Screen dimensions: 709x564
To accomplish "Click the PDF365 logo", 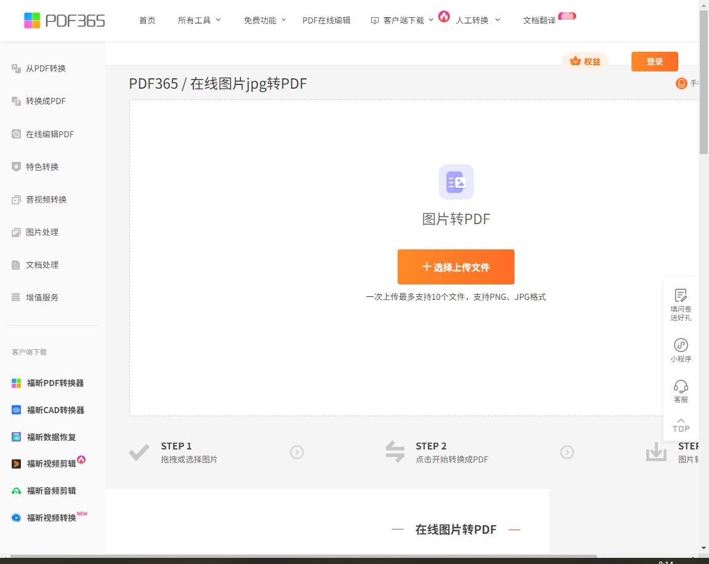I will 64,20.
